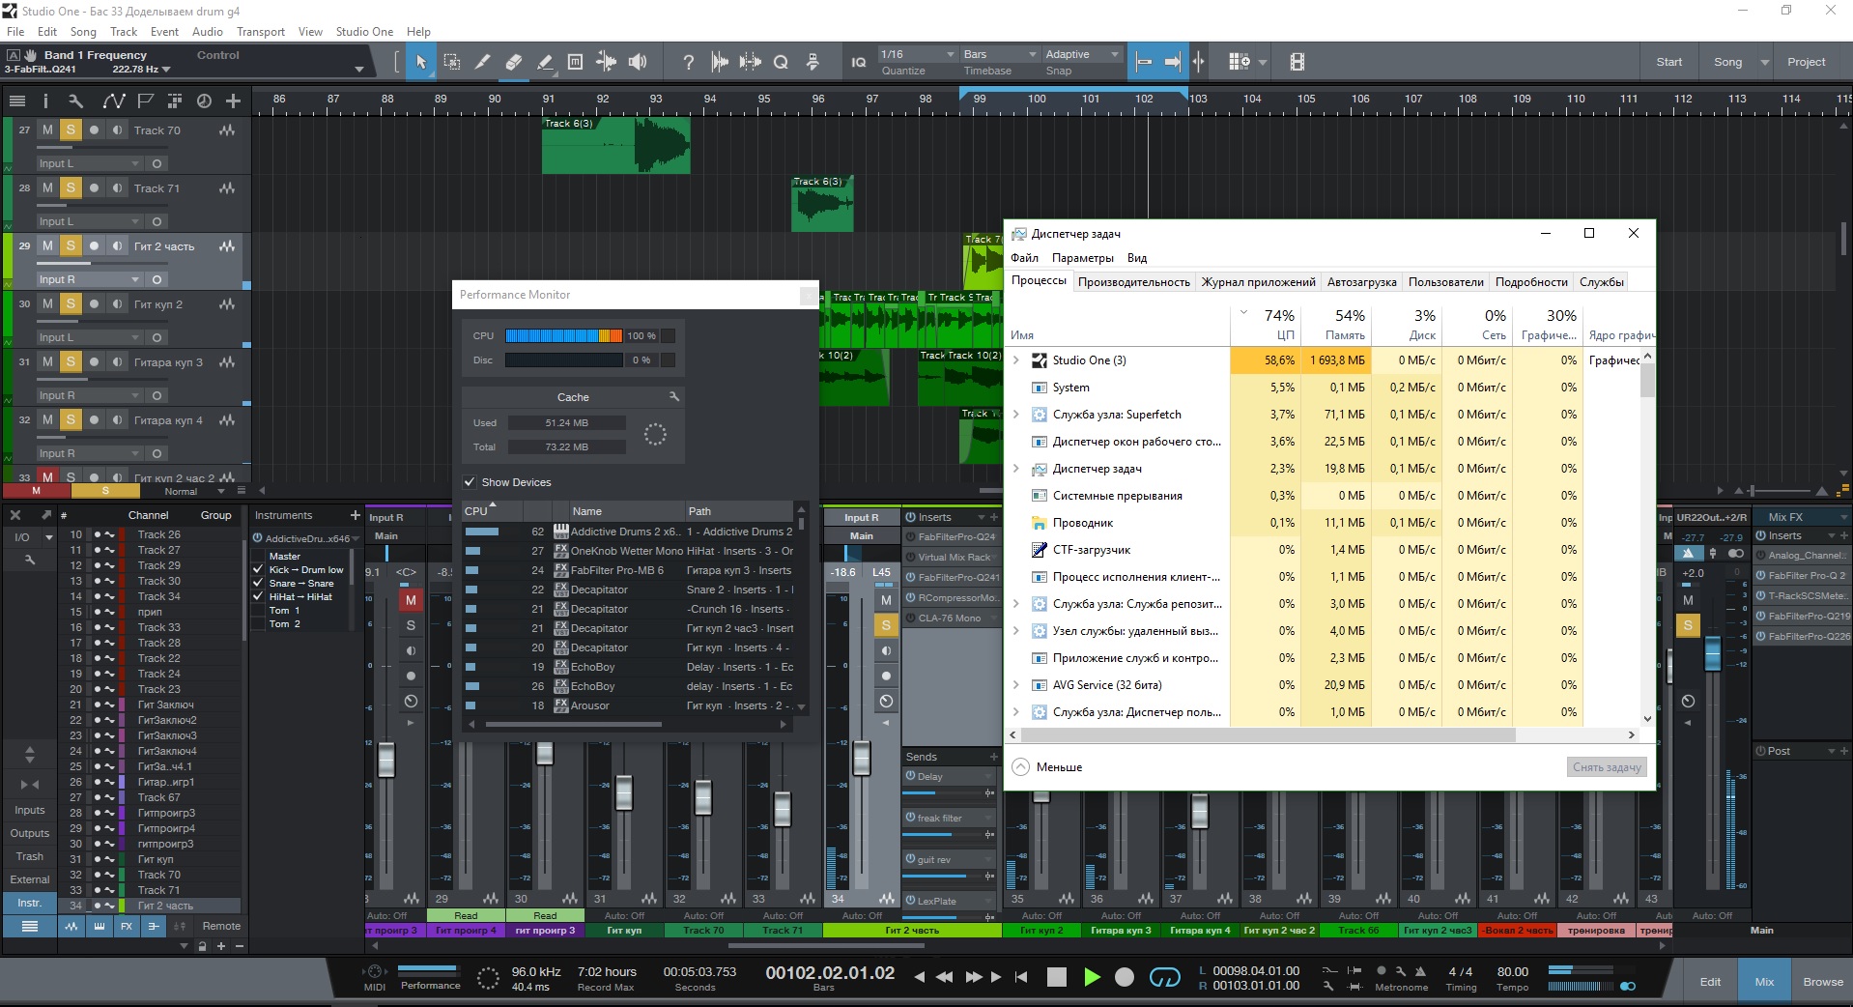Toggle solo on Гит куп 2 track
The height and width of the screenshot is (1007, 1853).
click(71, 303)
